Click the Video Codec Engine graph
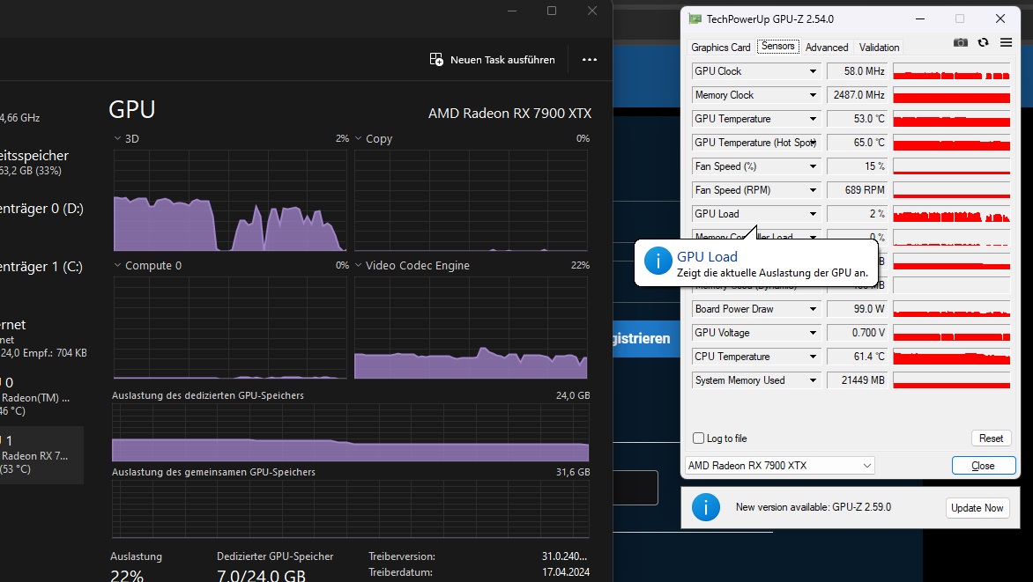Image resolution: width=1033 pixels, height=582 pixels. pos(471,328)
